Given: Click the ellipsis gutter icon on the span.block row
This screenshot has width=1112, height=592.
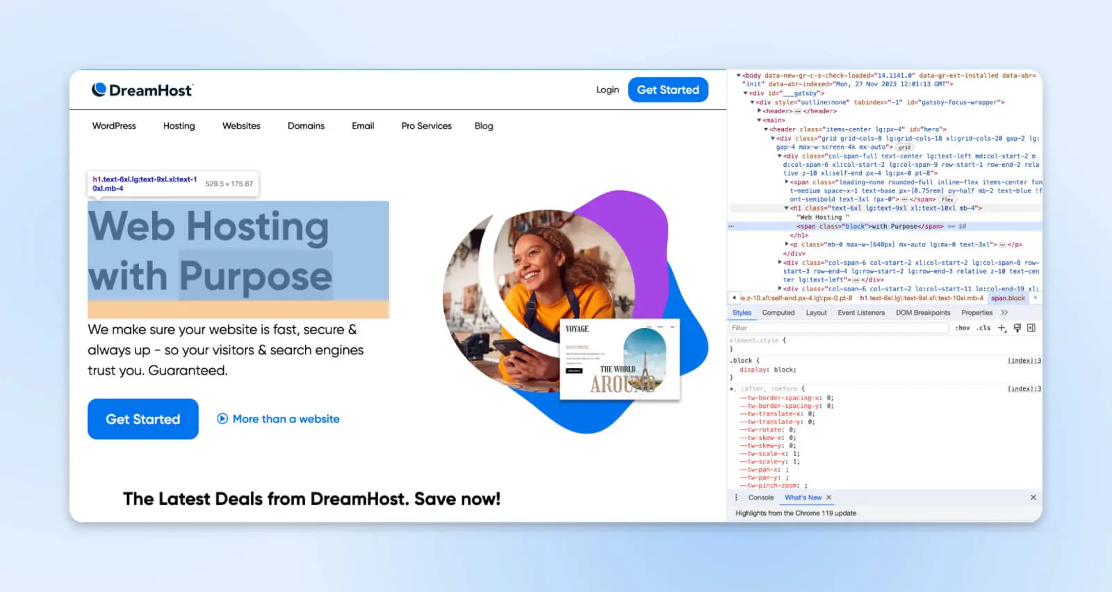Looking at the screenshot, I should point(731,227).
